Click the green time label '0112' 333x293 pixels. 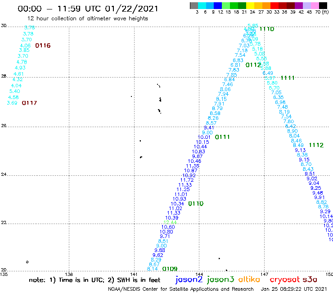pyautogui.click(x=253, y=65)
